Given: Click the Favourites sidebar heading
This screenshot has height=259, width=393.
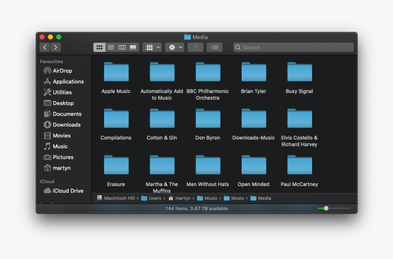Looking at the screenshot, I should pos(51,62).
